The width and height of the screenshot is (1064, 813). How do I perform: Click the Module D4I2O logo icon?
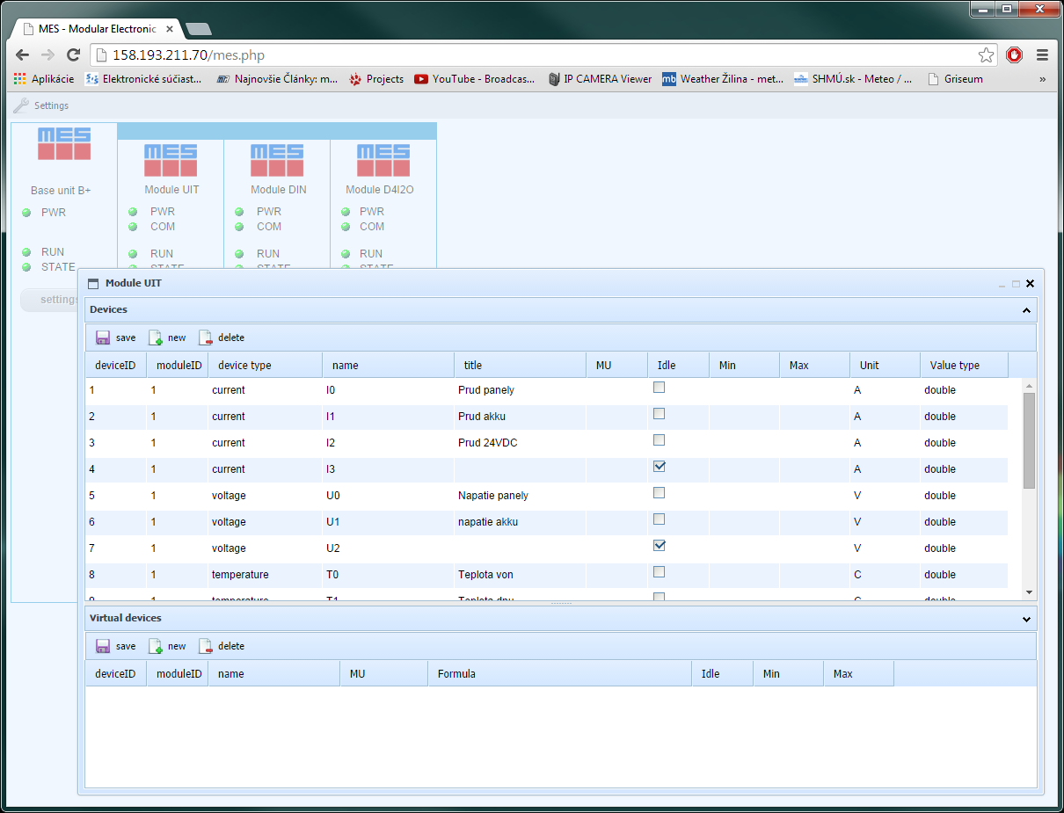coord(383,161)
